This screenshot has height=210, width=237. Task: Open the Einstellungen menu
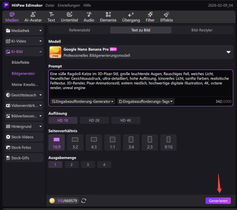[69, 5]
